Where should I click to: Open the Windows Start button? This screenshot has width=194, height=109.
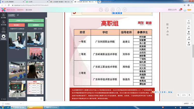[x=3, y=107]
